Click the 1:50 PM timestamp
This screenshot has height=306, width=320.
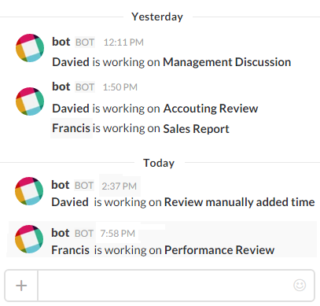pos(120,87)
